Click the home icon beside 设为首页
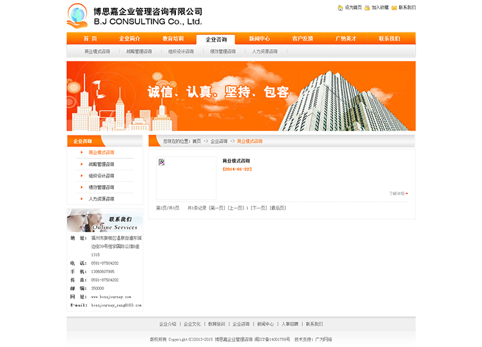 tap(340, 8)
